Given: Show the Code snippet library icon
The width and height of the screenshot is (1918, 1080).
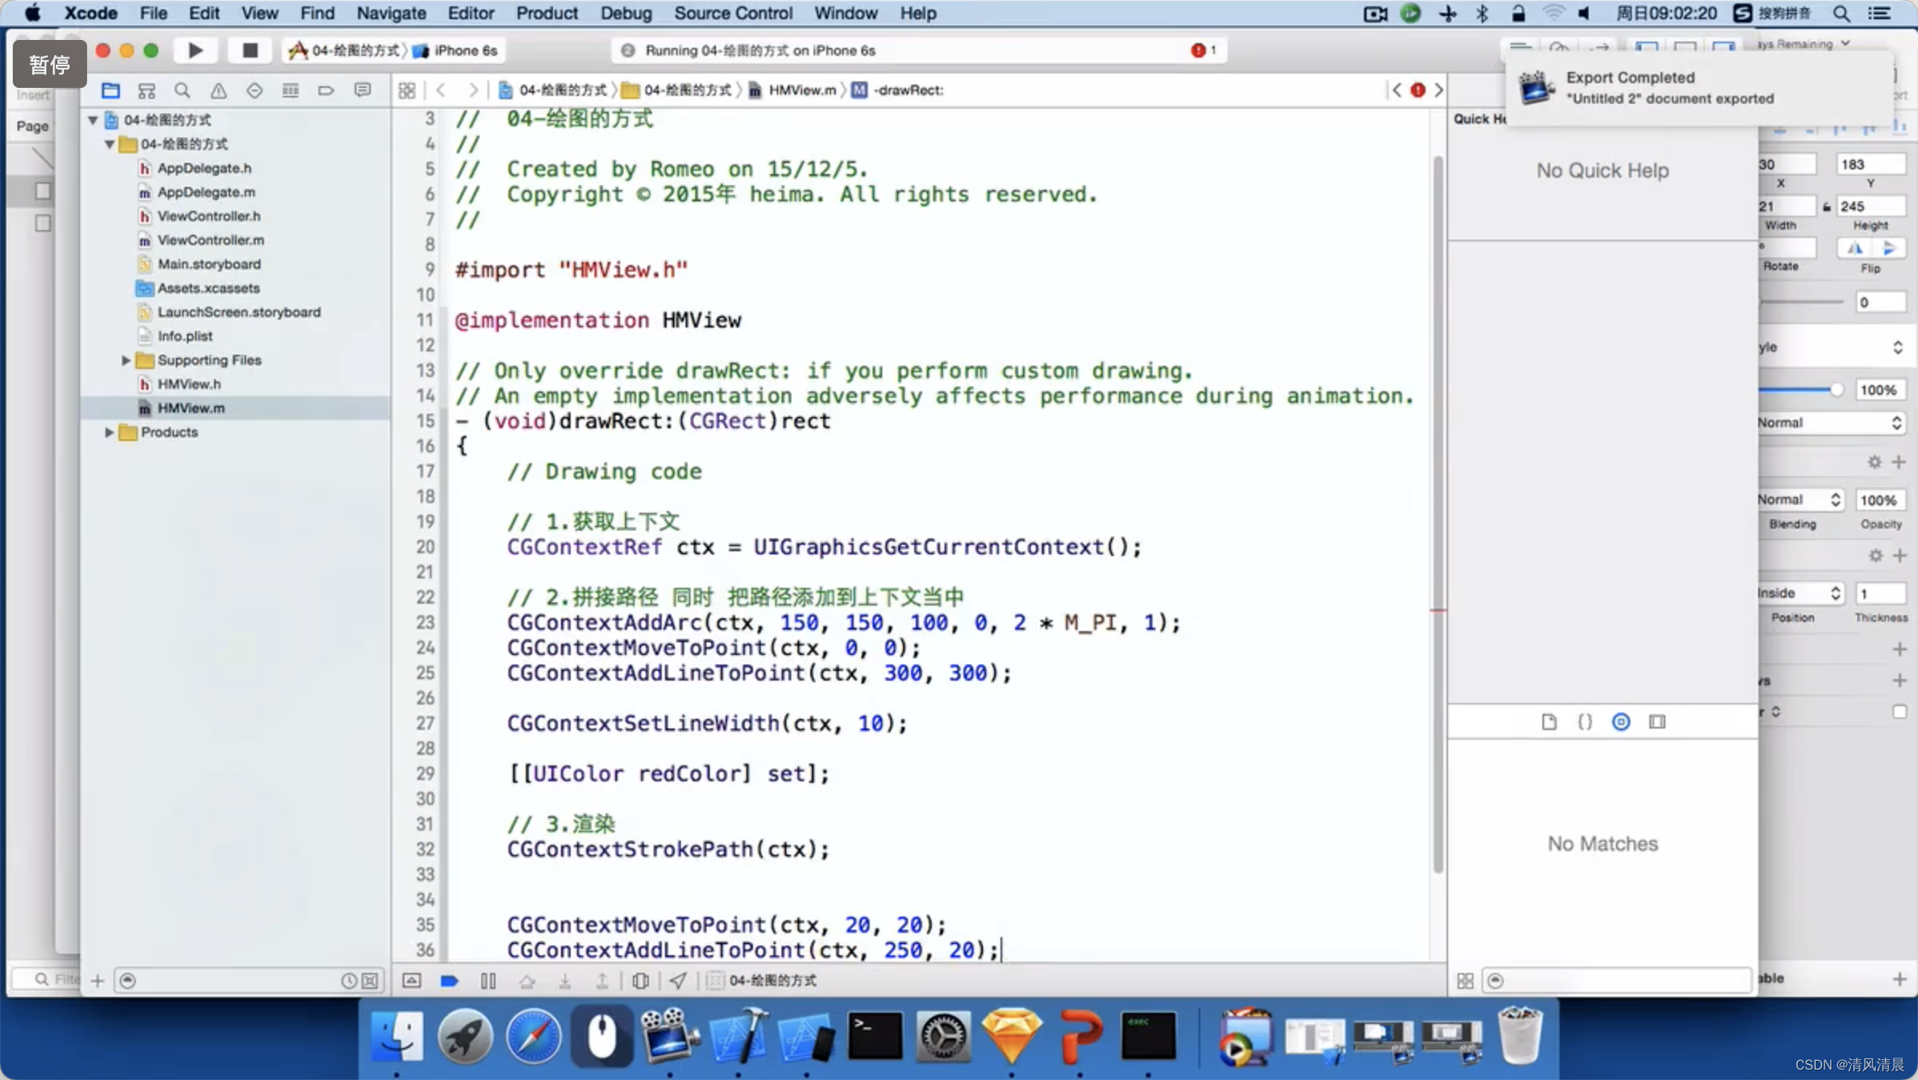Looking at the screenshot, I should click(x=1585, y=722).
